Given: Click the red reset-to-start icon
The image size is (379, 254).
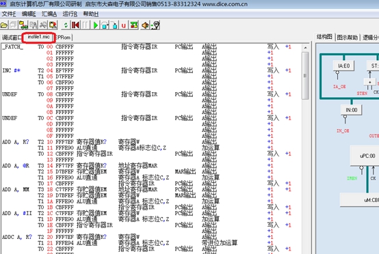Looking at the screenshot, I should tap(75, 25).
